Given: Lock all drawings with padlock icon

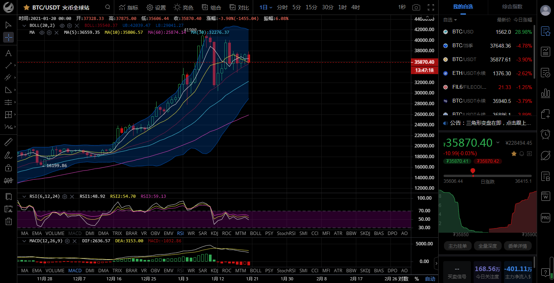Looking at the screenshot, I should coord(8,168).
